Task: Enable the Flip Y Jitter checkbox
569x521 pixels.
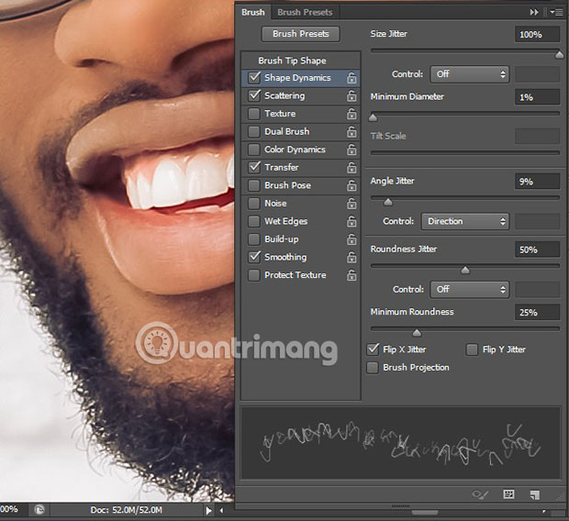Action: [472, 349]
